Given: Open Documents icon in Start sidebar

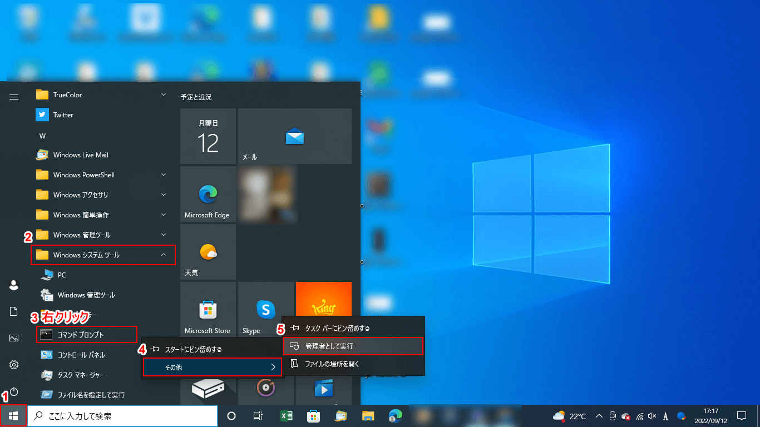Looking at the screenshot, I should (x=14, y=312).
